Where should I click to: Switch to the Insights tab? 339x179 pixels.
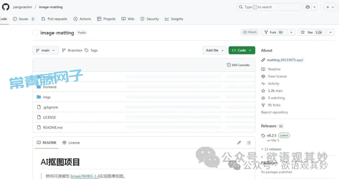coord(174,19)
